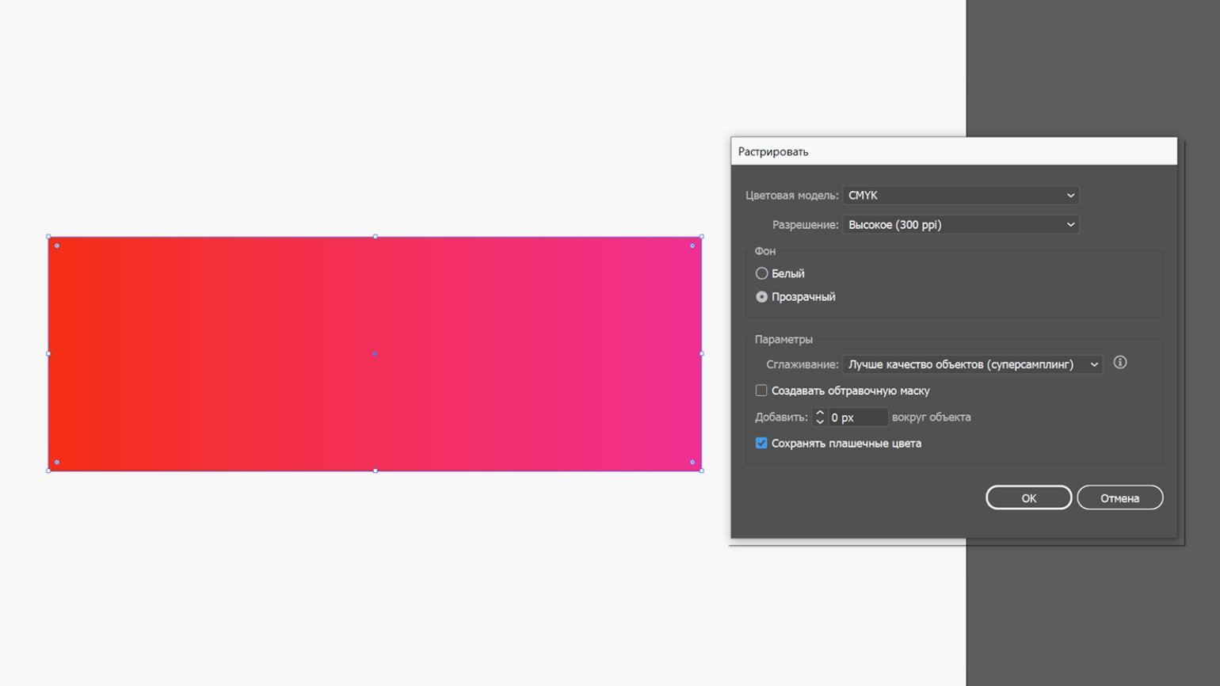Click the top-center bounding box handle
1220x686 pixels.
(x=375, y=236)
